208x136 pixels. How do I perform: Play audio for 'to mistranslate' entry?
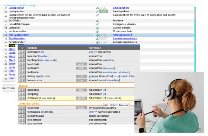tap(23, 116)
